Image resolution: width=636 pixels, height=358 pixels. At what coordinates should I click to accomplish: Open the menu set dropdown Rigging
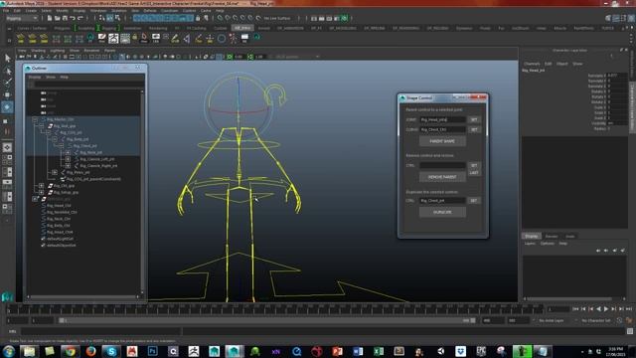pyautogui.click(x=22, y=18)
